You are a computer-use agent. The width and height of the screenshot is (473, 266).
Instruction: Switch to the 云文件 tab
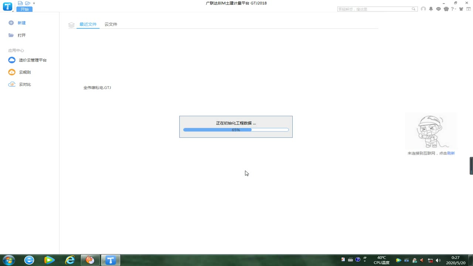coord(111,24)
